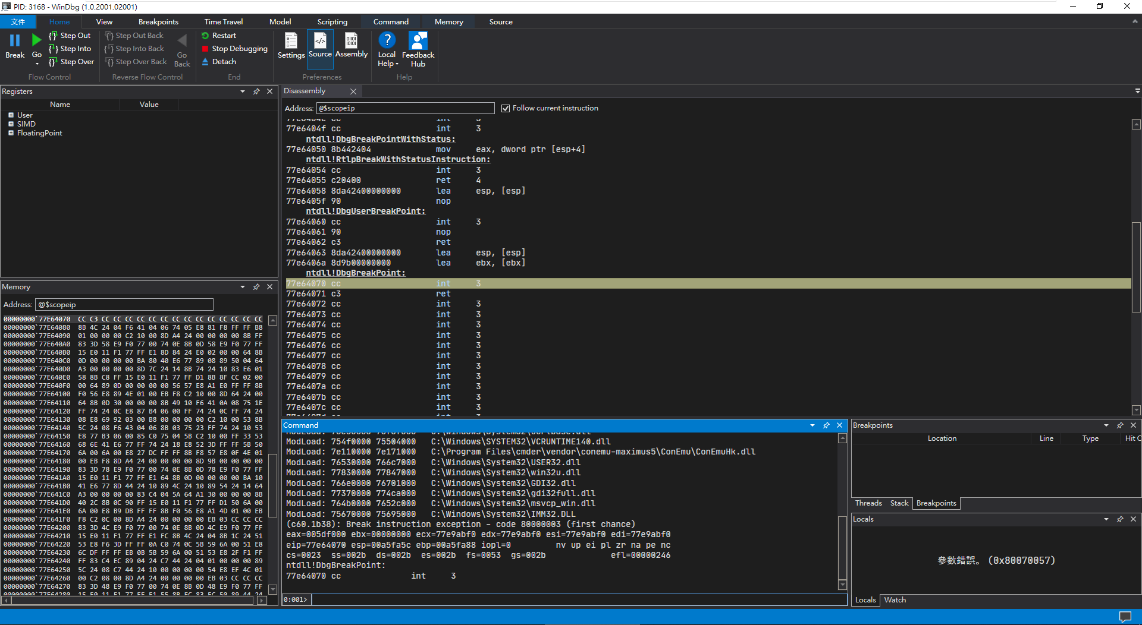Pin the Command window
This screenshot has height=625, width=1142.
pos(826,425)
